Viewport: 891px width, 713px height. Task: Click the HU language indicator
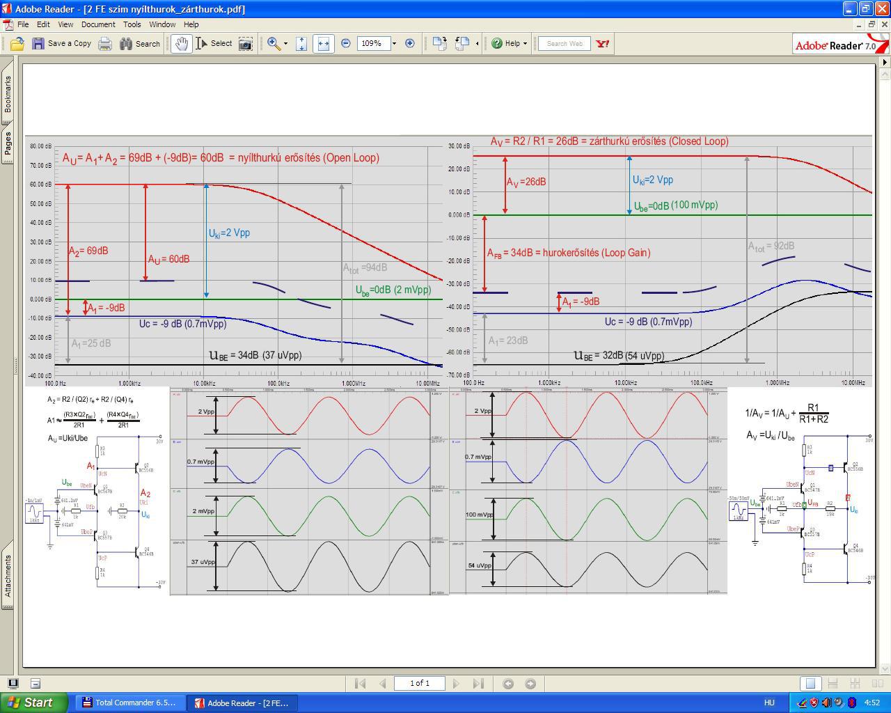769,703
